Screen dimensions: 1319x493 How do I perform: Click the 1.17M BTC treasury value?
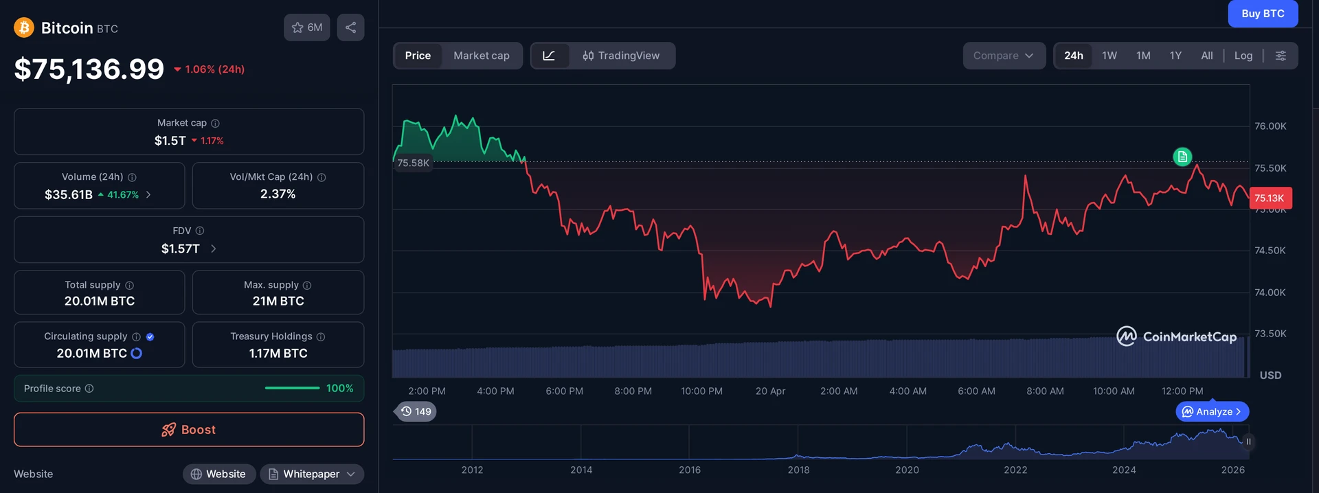coord(278,354)
